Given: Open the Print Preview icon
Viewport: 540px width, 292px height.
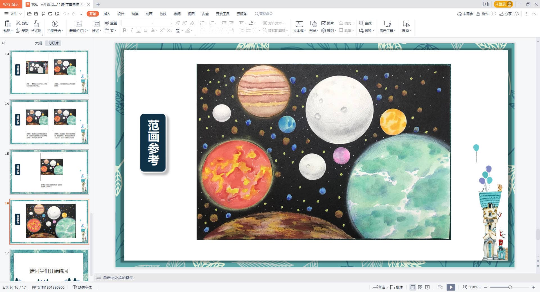Looking at the screenshot, I should point(57,14).
